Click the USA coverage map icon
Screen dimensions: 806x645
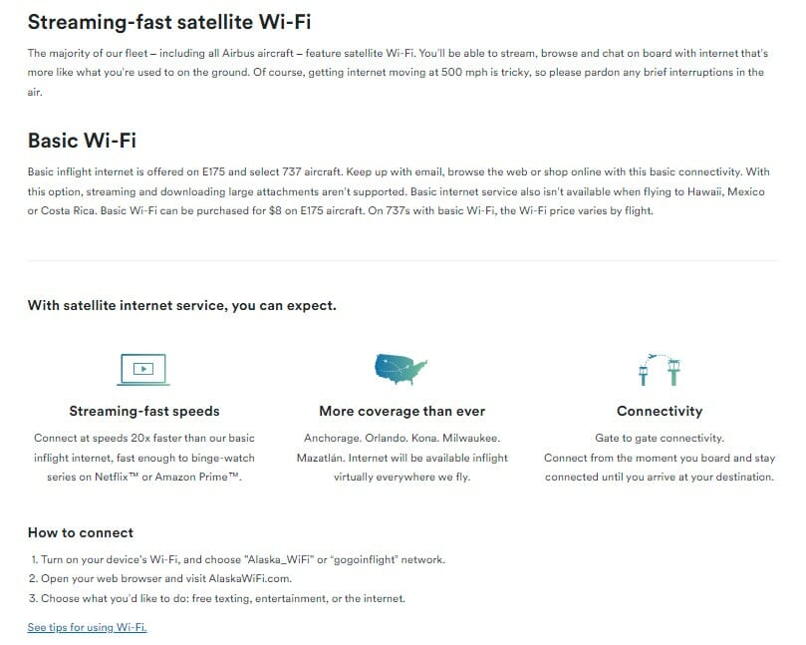[401, 369]
